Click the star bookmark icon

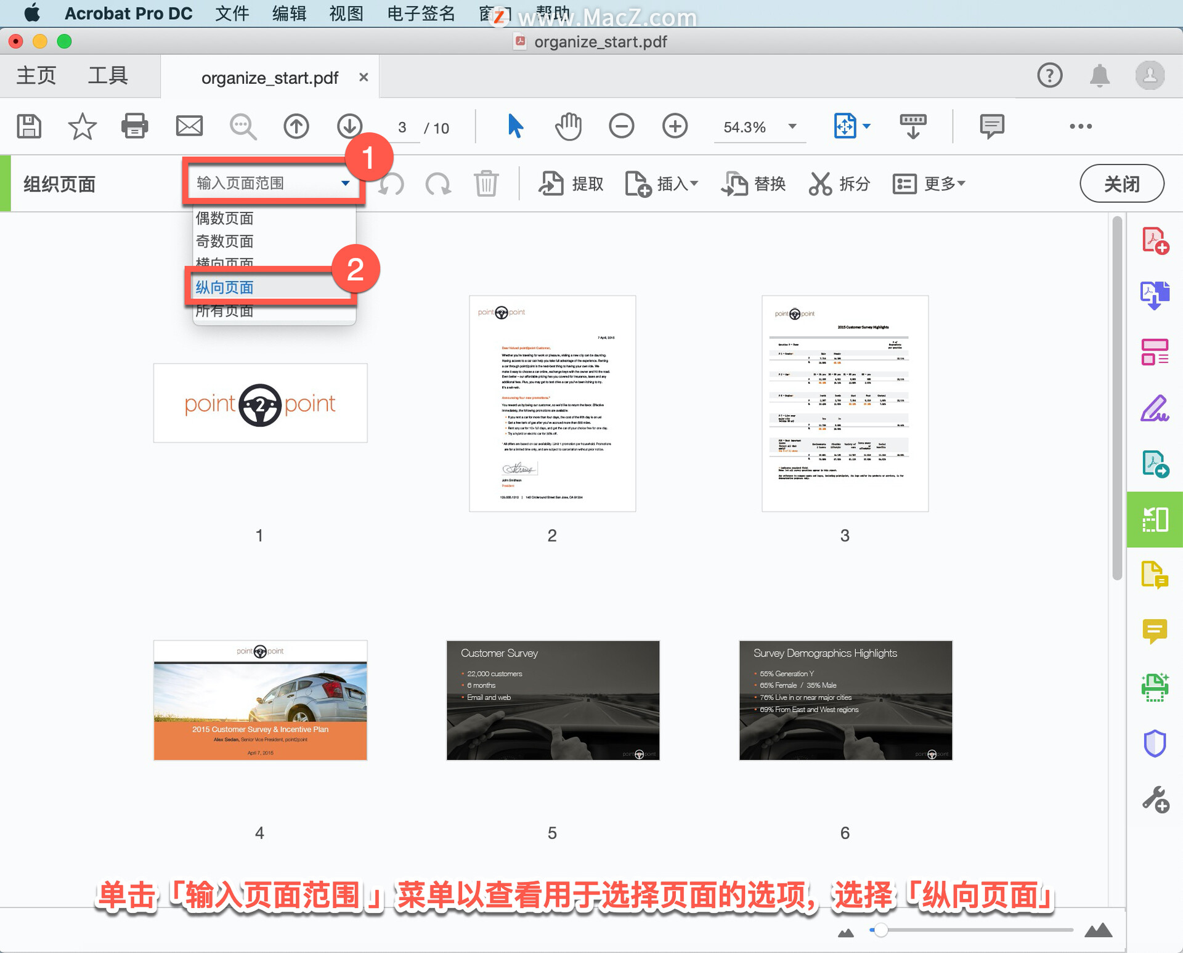pyautogui.click(x=82, y=126)
